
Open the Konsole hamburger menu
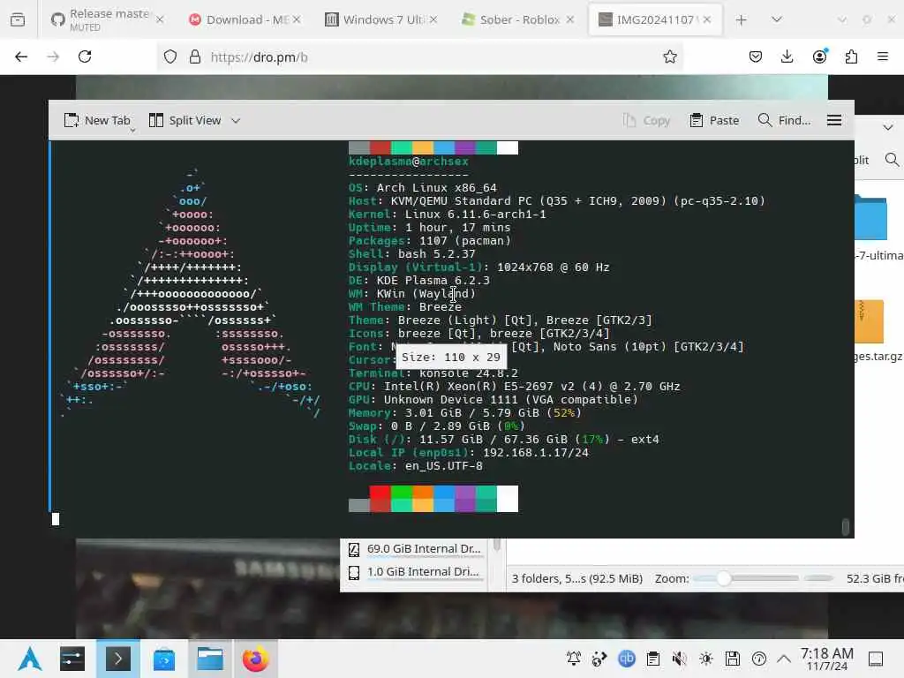click(834, 120)
